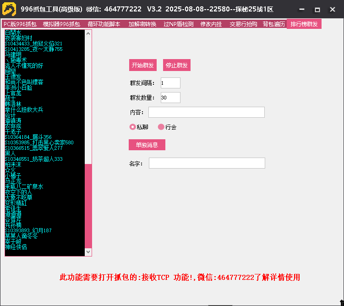
Task: Open the 交易行抢购 tab
Action: click(243, 24)
